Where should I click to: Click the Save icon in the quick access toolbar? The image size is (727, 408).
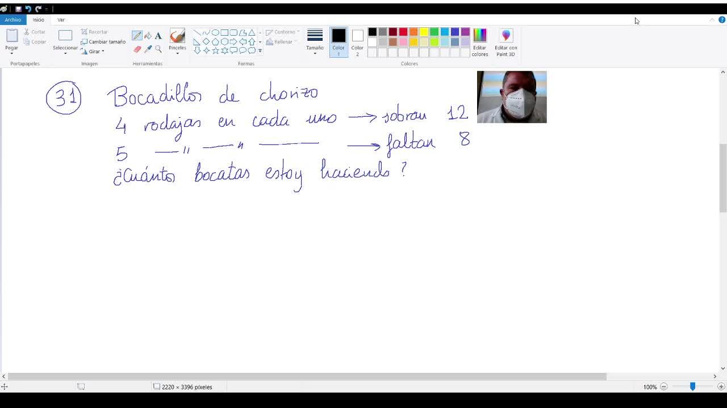[x=18, y=9]
